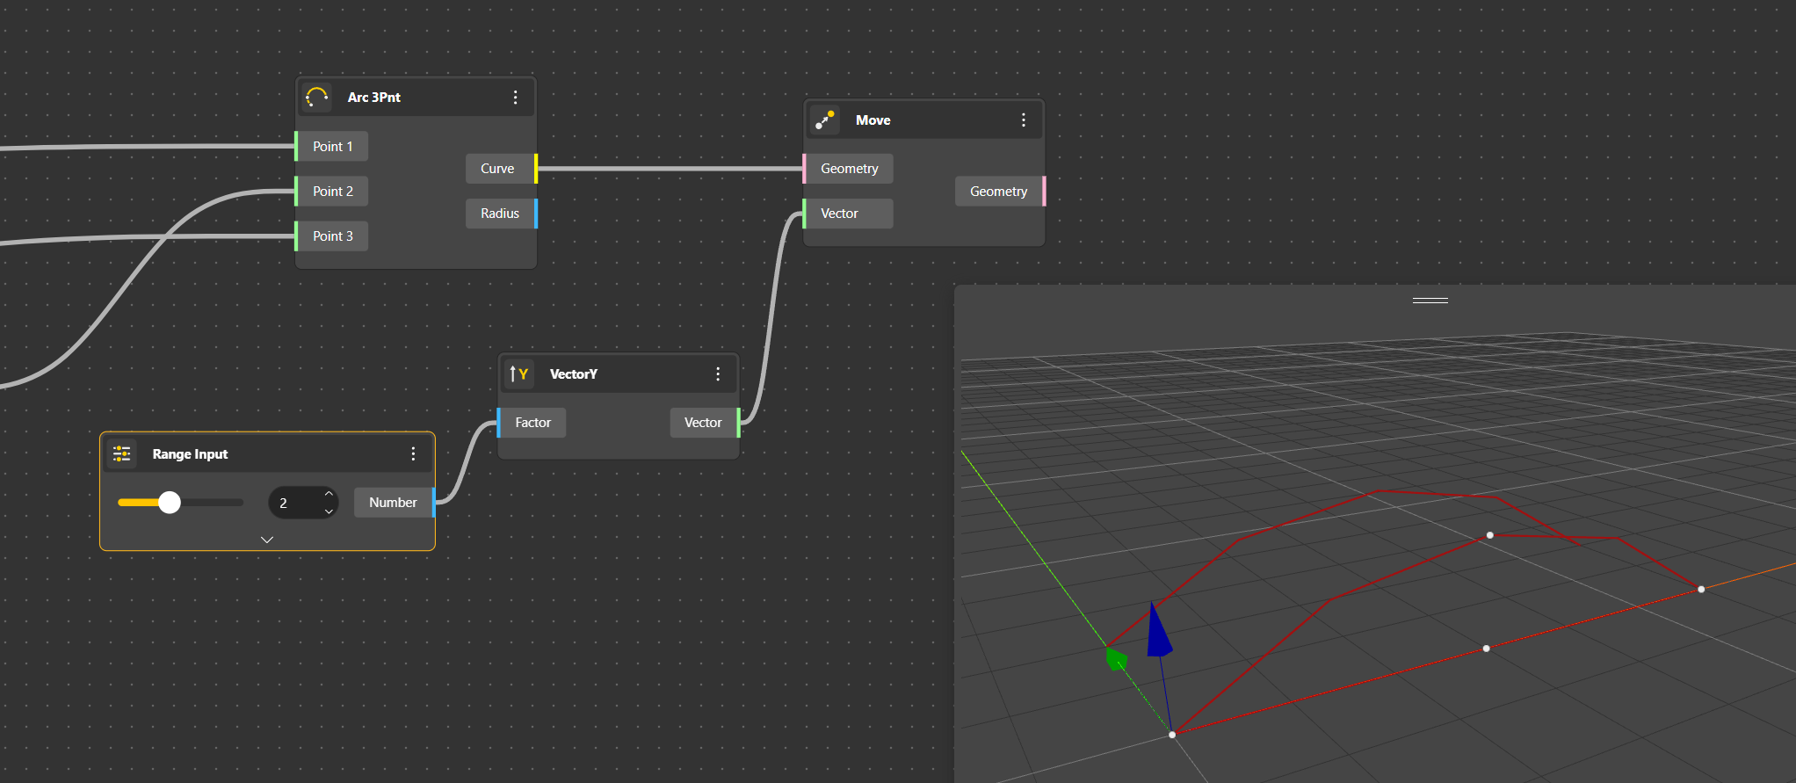Click the green Y-axis arrow gizmo in viewport
Image resolution: width=1796 pixels, height=783 pixels.
pos(1116,658)
